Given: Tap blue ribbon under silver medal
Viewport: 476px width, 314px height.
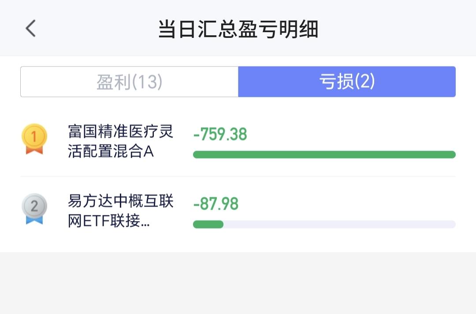Looking at the screenshot, I should (x=34, y=220).
